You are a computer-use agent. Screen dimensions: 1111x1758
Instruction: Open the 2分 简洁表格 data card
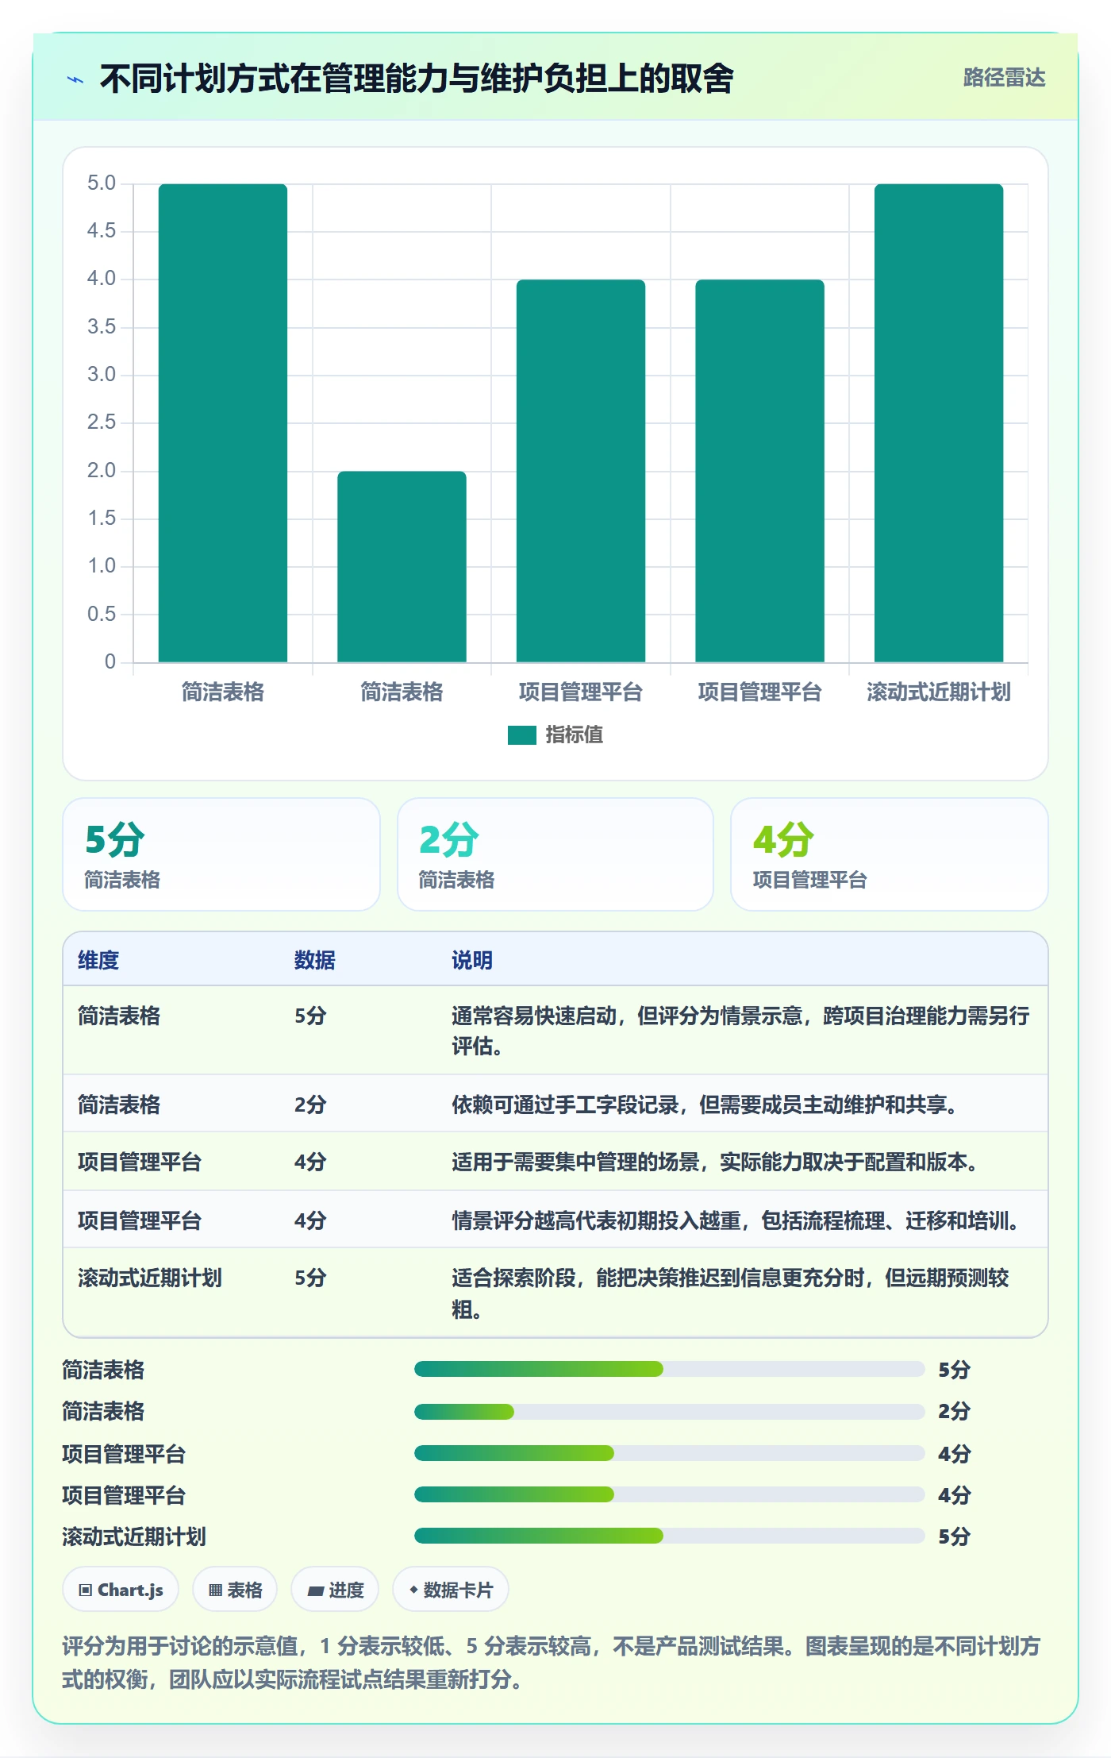click(555, 854)
